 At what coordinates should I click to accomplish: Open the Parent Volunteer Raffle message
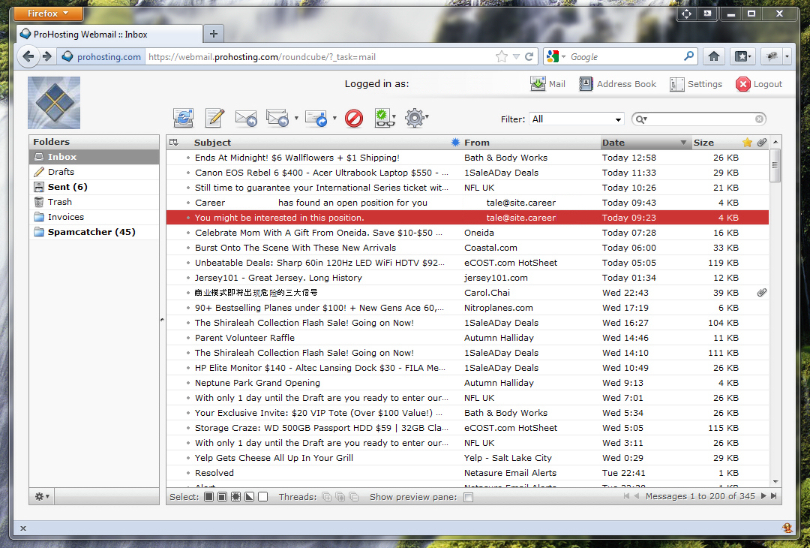(x=467, y=338)
